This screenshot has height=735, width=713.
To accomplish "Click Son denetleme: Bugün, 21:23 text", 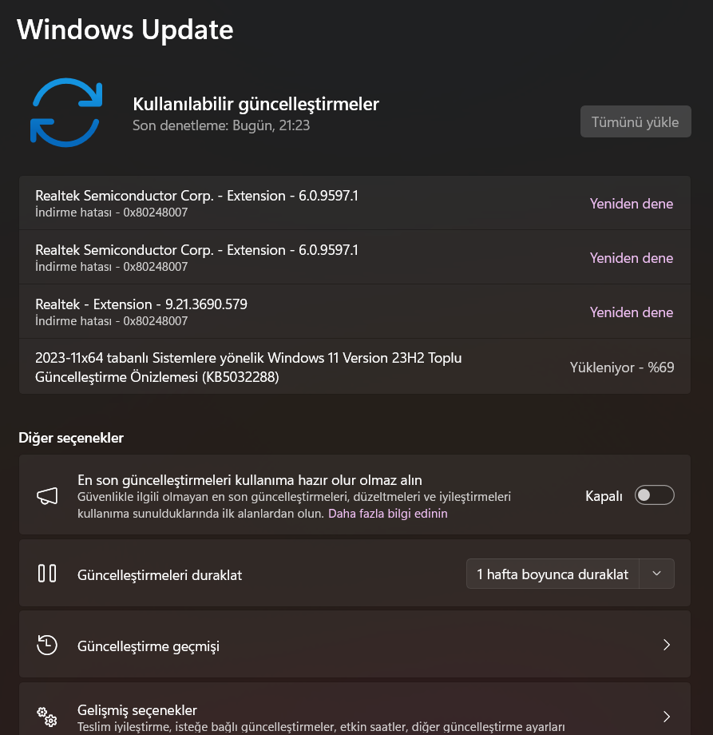I will tap(221, 125).
